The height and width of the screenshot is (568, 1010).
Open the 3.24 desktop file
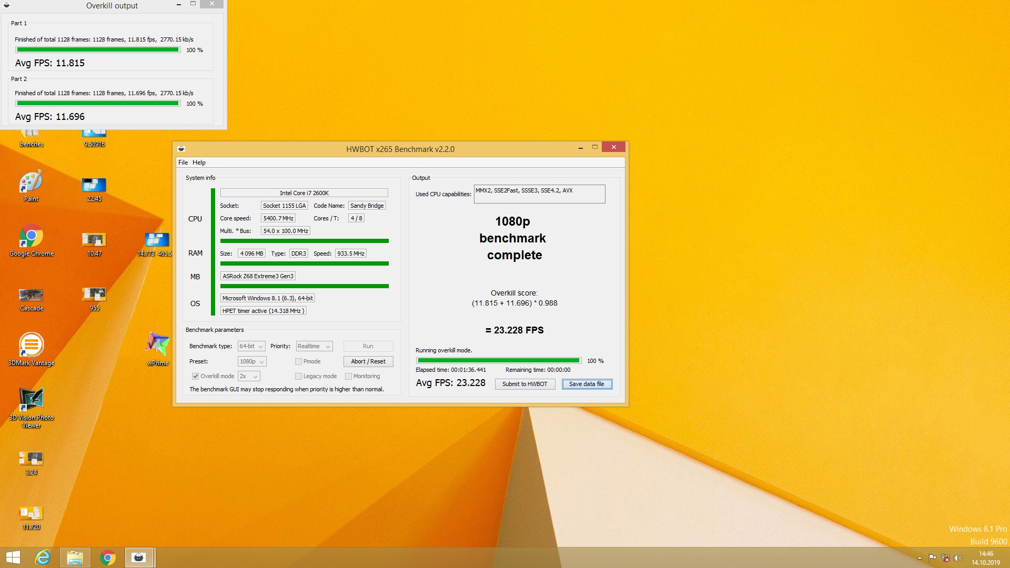(x=31, y=463)
